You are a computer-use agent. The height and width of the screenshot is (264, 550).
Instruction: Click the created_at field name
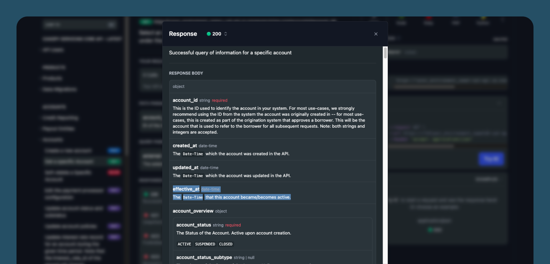pyautogui.click(x=185, y=146)
